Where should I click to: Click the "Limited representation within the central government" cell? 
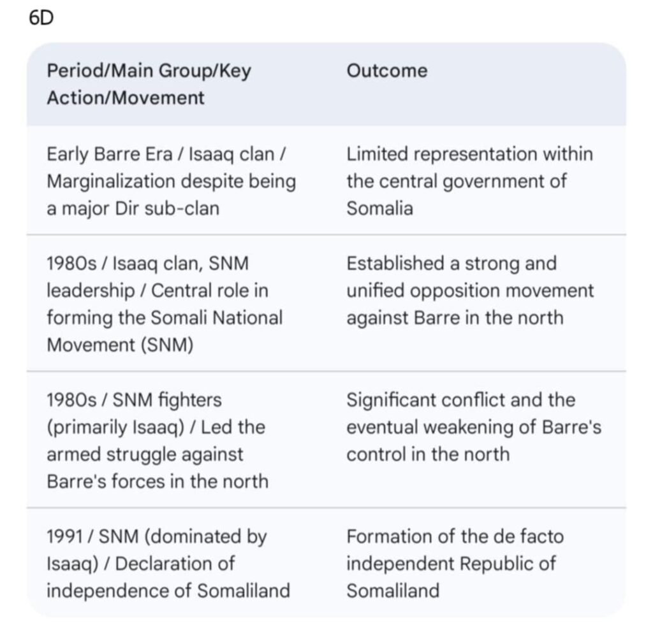[x=469, y=181]
